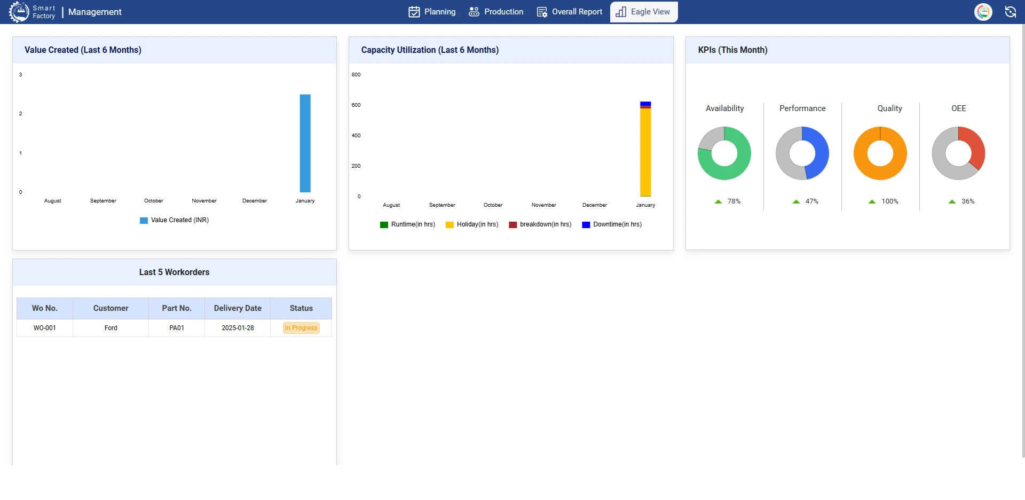Click the green up arrow beside 78%

point(718,201)
